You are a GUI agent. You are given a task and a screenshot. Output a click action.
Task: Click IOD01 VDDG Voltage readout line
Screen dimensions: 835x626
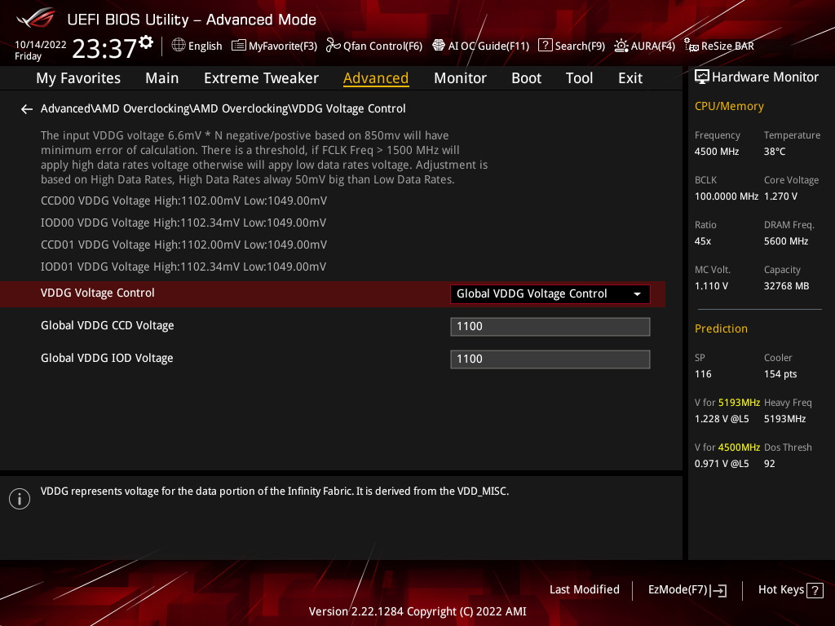click(x=183, y=267)
